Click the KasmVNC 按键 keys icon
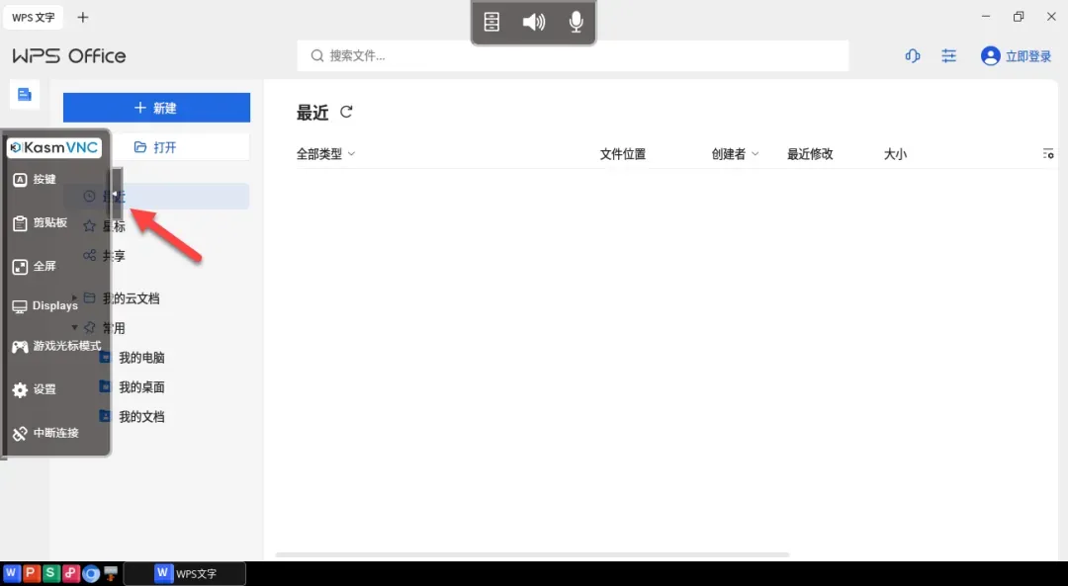The width and height of the screenshot is (1068, 586). pos(20,179)
